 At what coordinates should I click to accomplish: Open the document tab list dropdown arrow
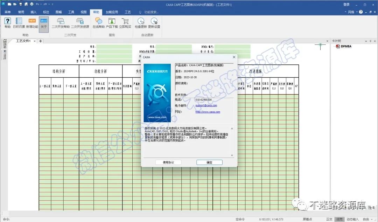(327, 41)
